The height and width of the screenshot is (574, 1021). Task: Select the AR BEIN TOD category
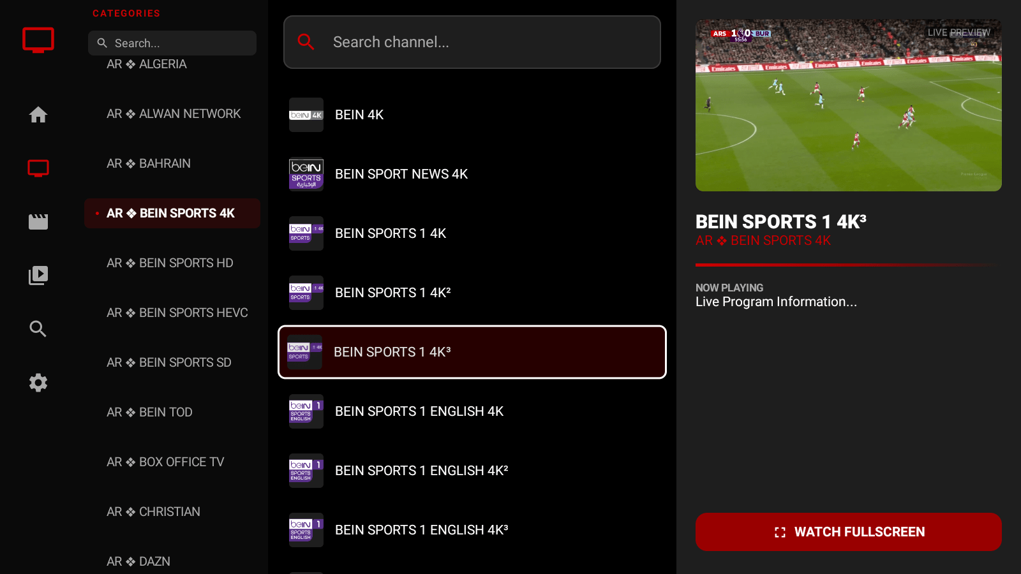pos(172,412)
